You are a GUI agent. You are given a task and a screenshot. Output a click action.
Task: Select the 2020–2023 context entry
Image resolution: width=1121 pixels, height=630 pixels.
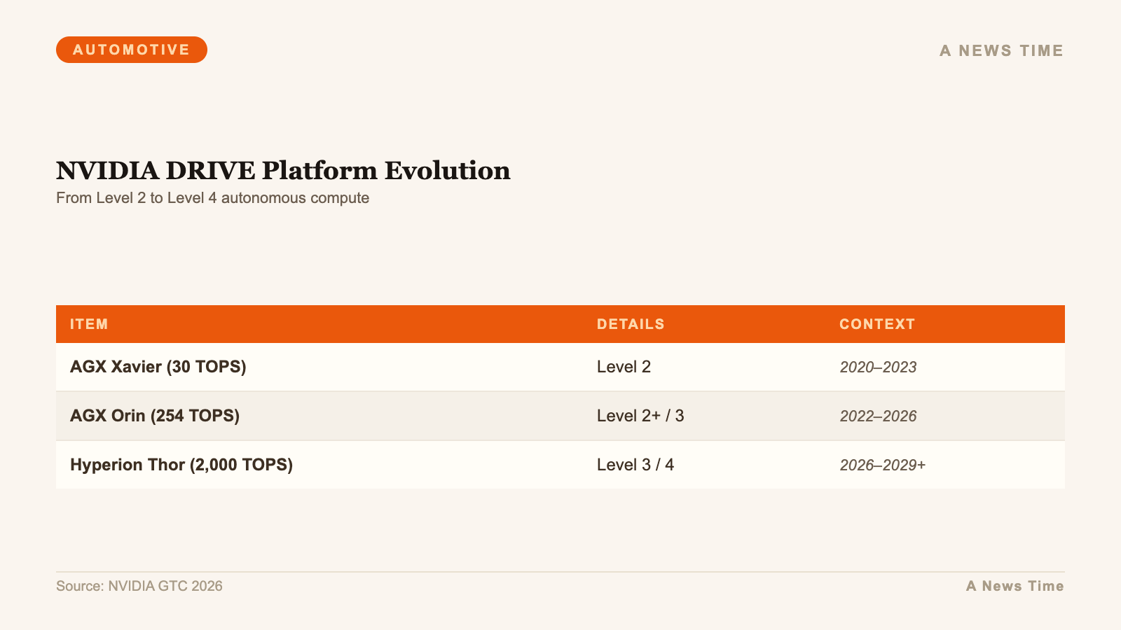click(878, 367)
